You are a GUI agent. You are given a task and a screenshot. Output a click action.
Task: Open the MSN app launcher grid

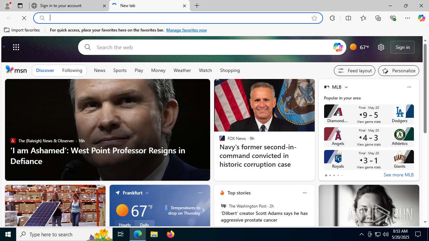point(16,47)
